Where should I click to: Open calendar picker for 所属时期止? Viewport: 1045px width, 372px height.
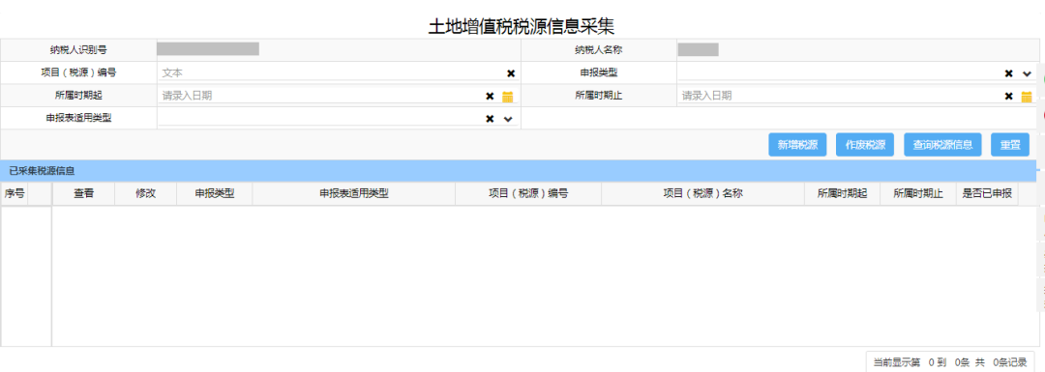pos(1027,97)
